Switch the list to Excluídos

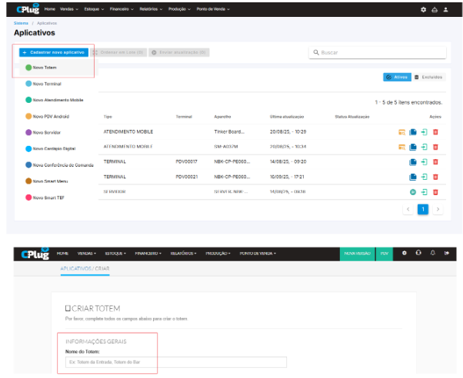pos(428,78)
